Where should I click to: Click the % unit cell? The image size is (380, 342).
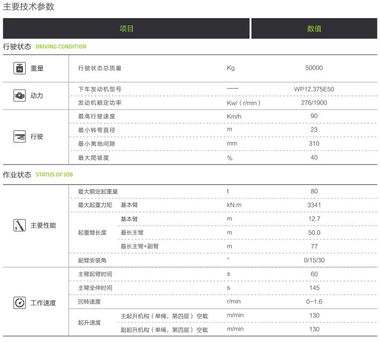pos(230,158)
